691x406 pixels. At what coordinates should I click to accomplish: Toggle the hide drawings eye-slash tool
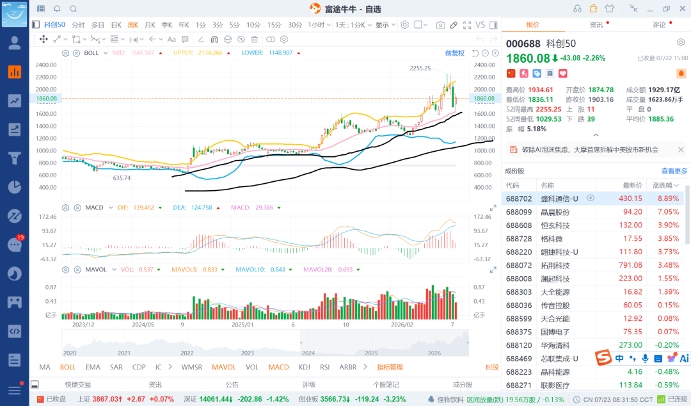coord(241,39)
